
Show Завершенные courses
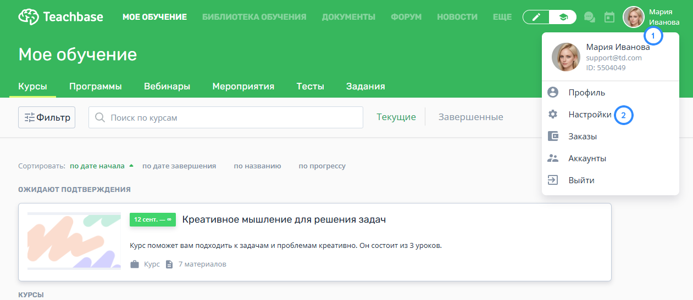coord(471,117)
